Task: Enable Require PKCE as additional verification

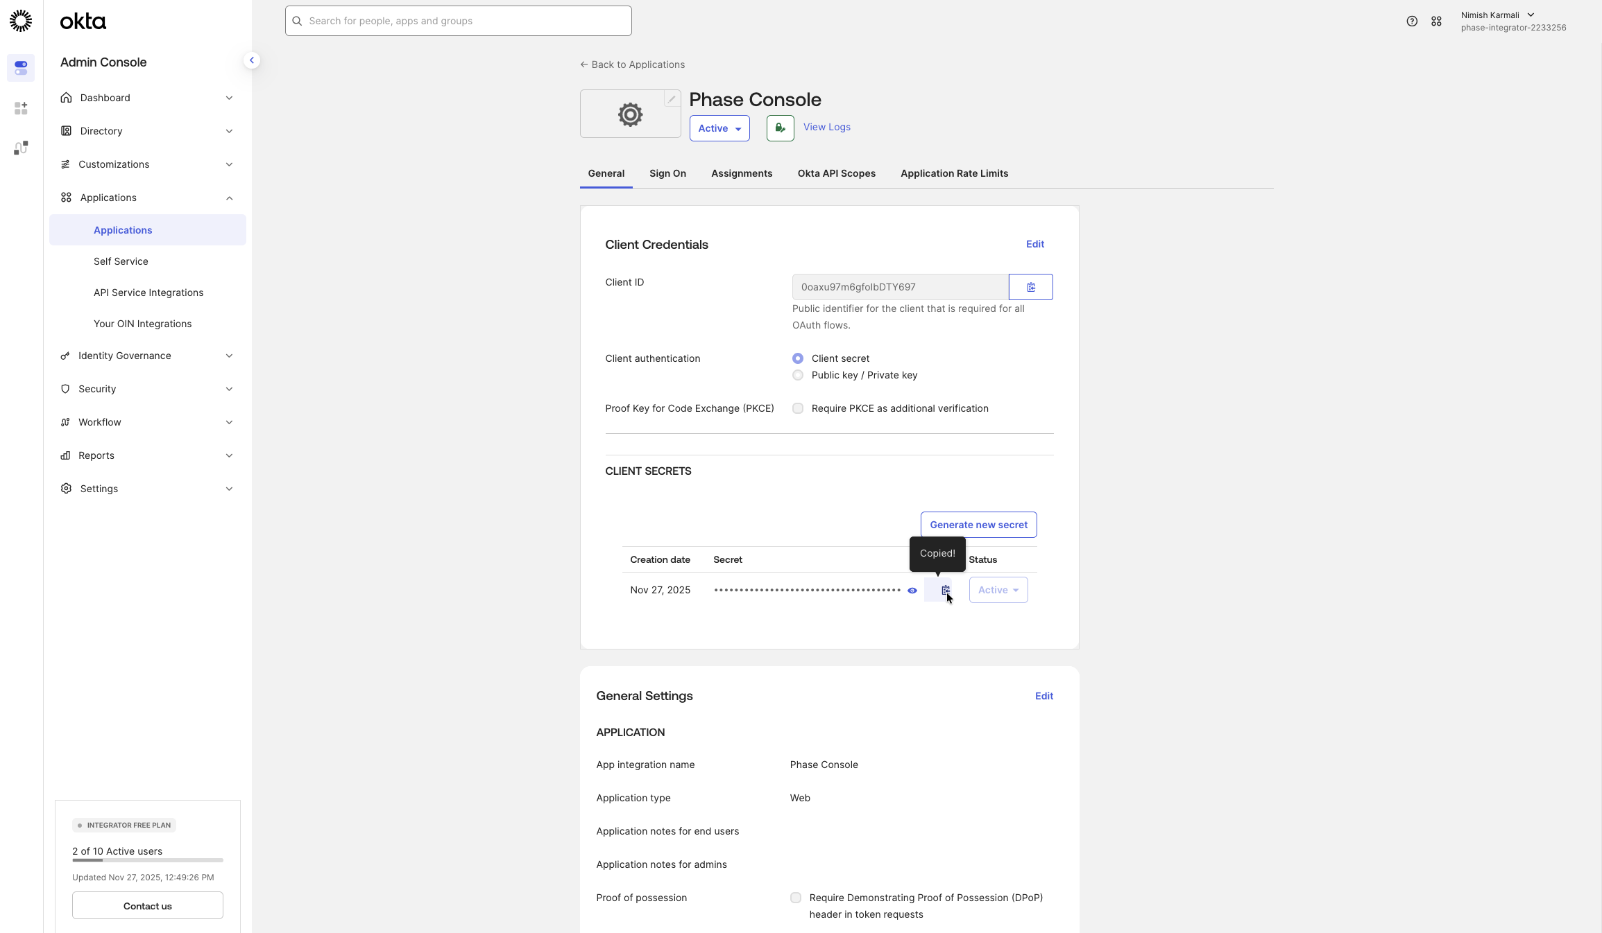Action: [798, 408]
